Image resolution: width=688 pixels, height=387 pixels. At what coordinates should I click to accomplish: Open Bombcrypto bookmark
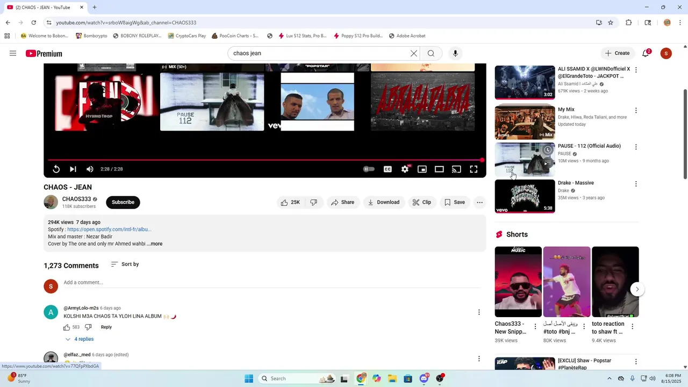tap(91, 36)
